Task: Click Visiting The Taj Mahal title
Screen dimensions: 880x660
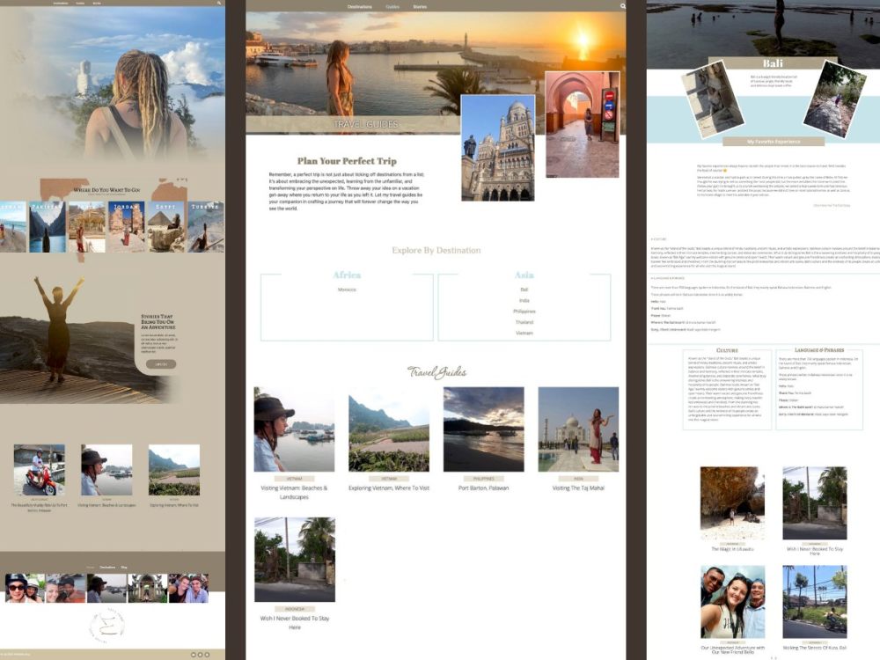Action: click(x=578, y=488)
